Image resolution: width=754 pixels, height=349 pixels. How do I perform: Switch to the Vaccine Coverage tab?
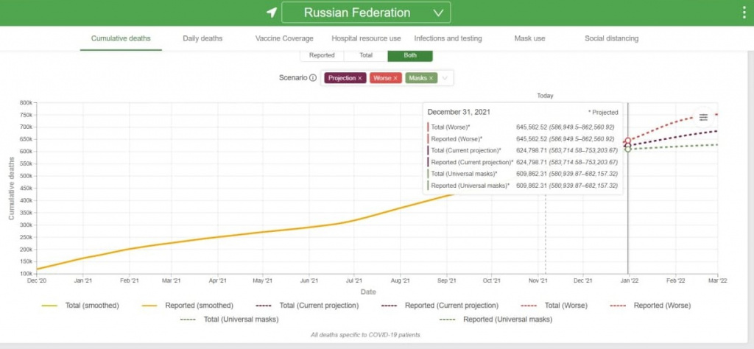point(284,38)
